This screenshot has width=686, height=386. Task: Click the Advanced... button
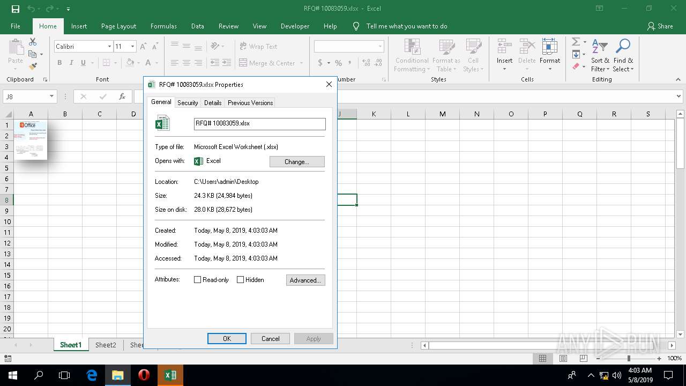(x=305, y=280)
